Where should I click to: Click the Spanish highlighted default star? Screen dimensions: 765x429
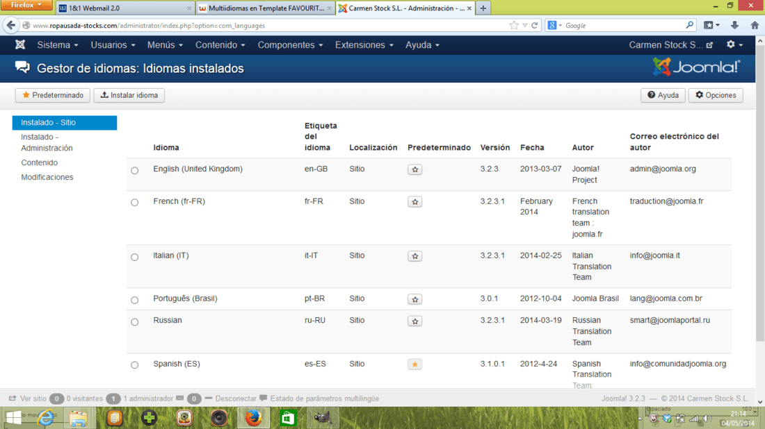point(414,364)
